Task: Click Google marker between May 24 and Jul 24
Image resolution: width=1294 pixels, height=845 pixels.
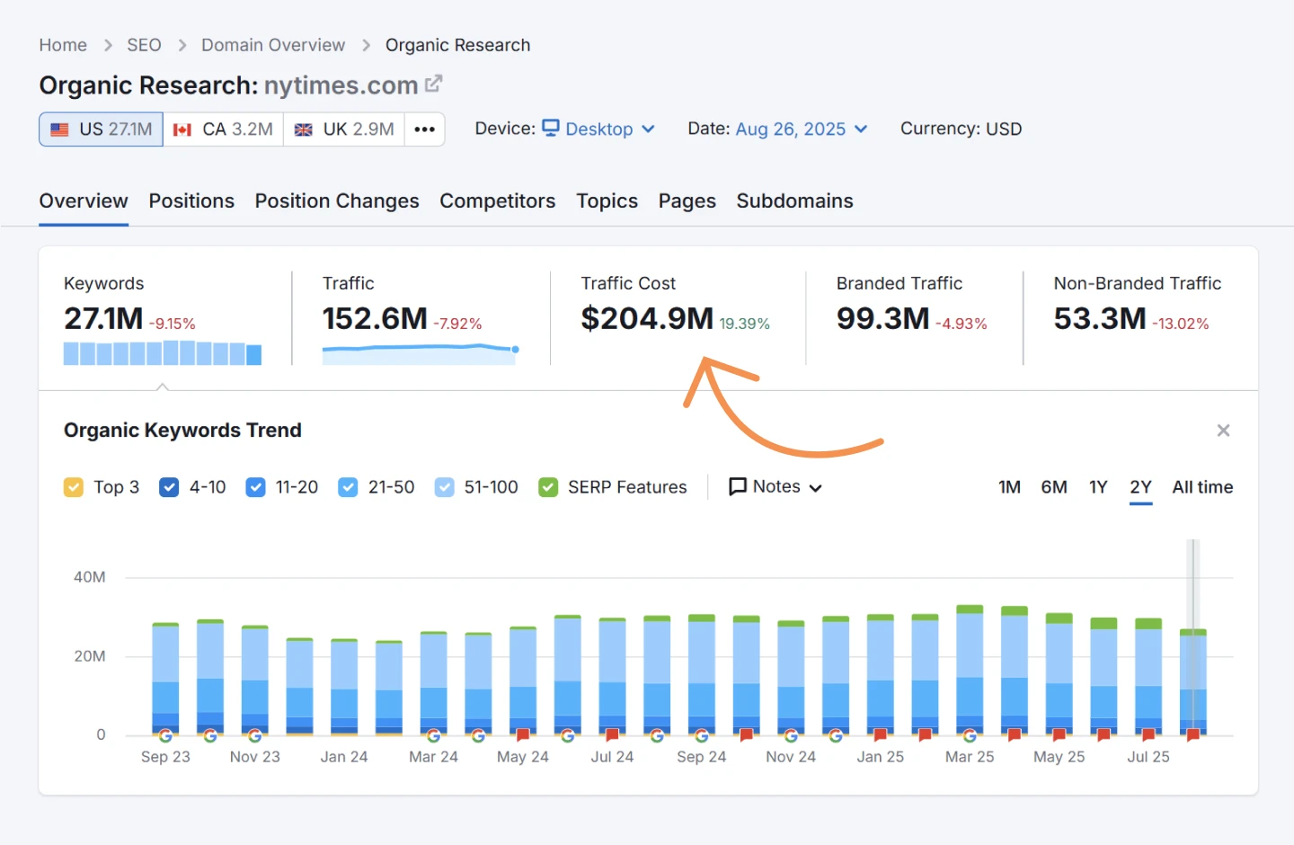Action: (x=568, y=735)
